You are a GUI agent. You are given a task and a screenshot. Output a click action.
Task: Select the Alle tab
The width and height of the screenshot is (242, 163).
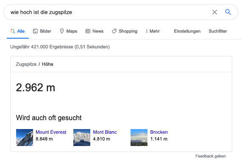[x=18, y=31]
